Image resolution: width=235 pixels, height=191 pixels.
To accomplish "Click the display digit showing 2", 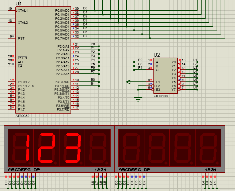I will click(46, 148).
